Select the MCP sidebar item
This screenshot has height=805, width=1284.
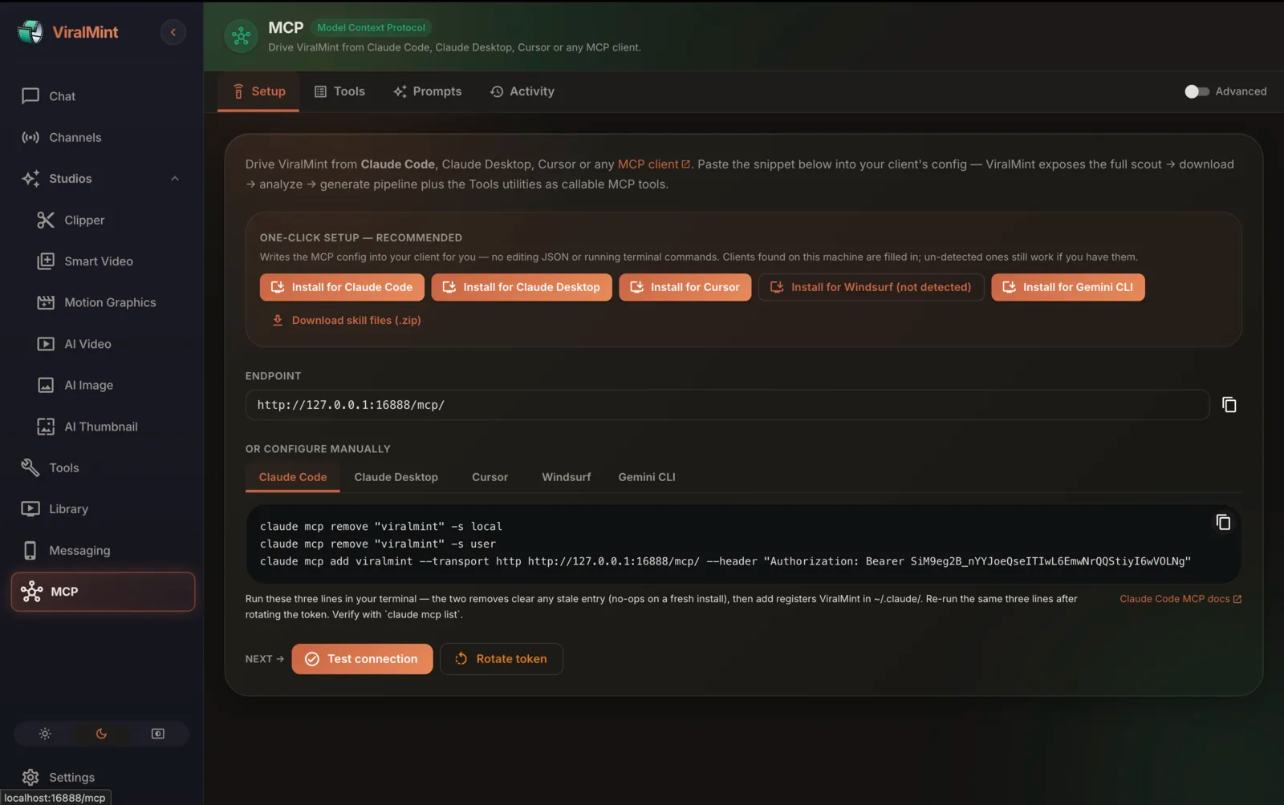(103, 592)
